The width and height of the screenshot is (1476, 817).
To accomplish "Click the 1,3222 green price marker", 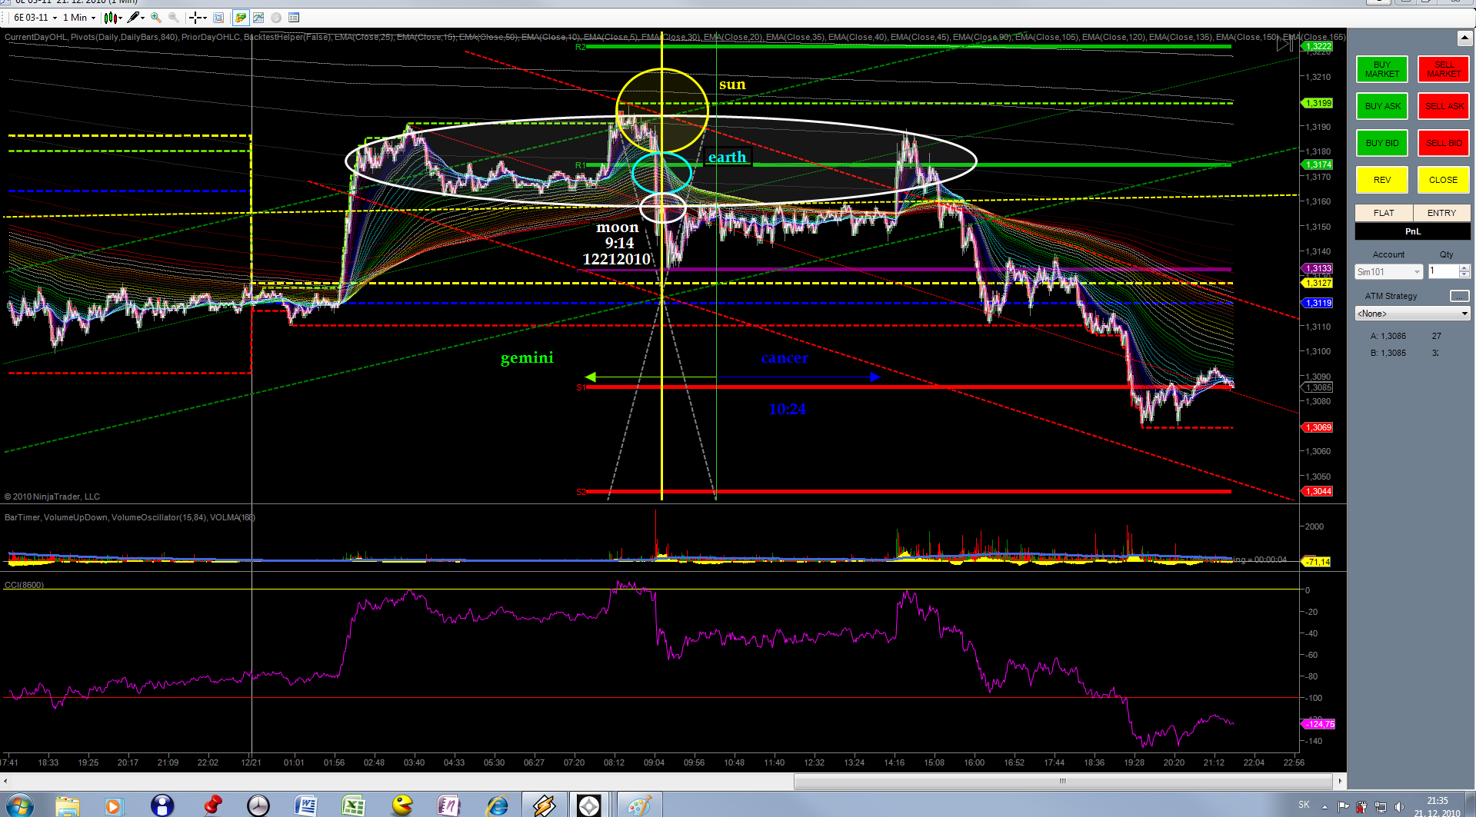I will tap(1318, 47).
